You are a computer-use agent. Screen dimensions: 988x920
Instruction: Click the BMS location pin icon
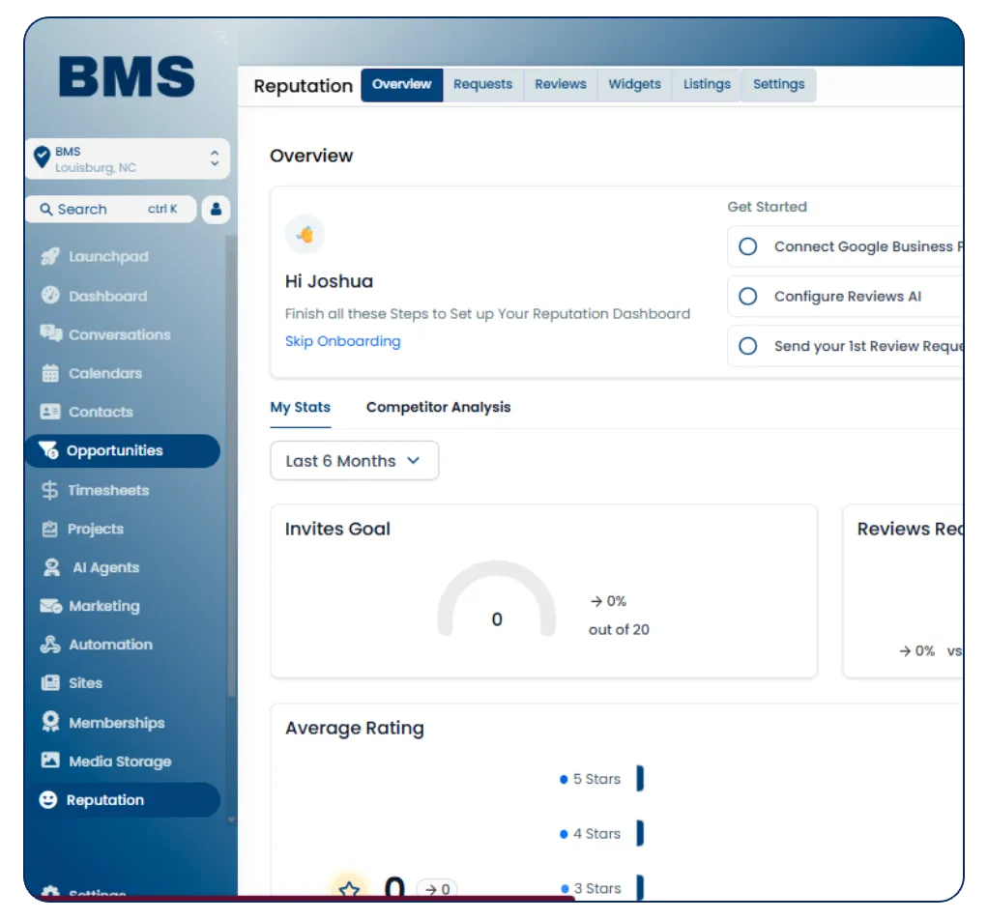(x=42, y=157)
